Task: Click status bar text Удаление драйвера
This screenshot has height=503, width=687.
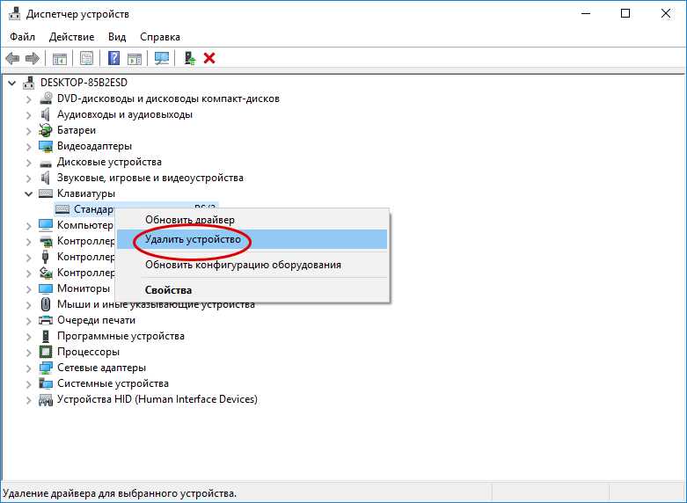Action: coord(120,493)
